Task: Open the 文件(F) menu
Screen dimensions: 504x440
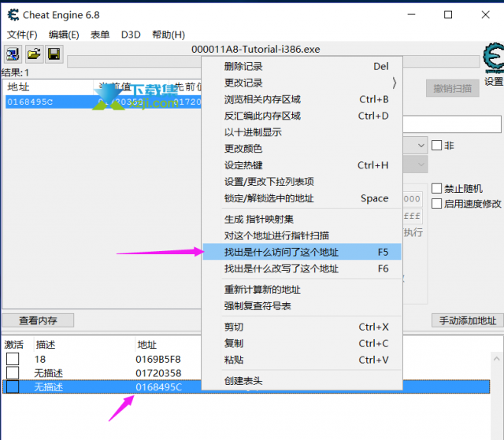Action: click(22, 35)
